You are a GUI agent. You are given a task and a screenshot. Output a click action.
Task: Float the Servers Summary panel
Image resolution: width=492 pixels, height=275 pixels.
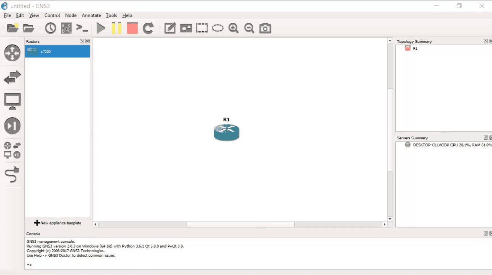point(486,138)
